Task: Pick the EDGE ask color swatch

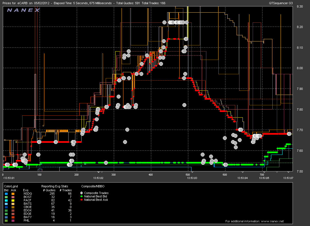Action: point(13,214)
